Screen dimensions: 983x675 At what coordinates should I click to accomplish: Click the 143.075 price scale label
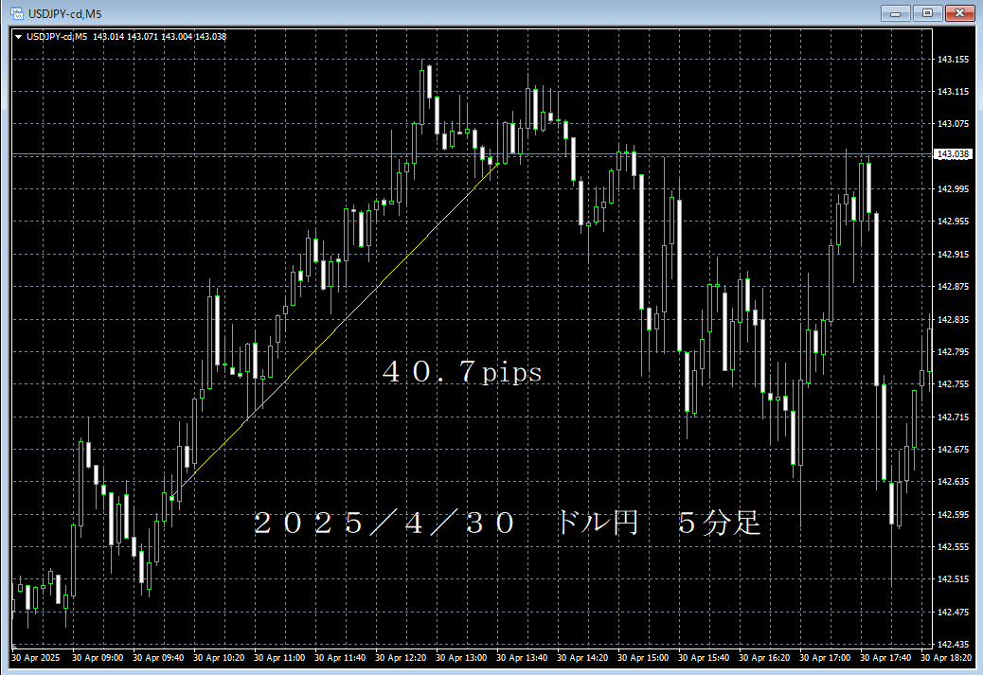(953, 124)
